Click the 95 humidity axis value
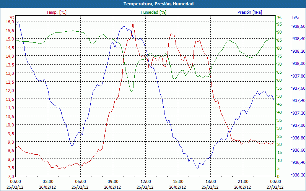Image resolution: width=306 pixels, height=191 pixels. click(280, 24)
